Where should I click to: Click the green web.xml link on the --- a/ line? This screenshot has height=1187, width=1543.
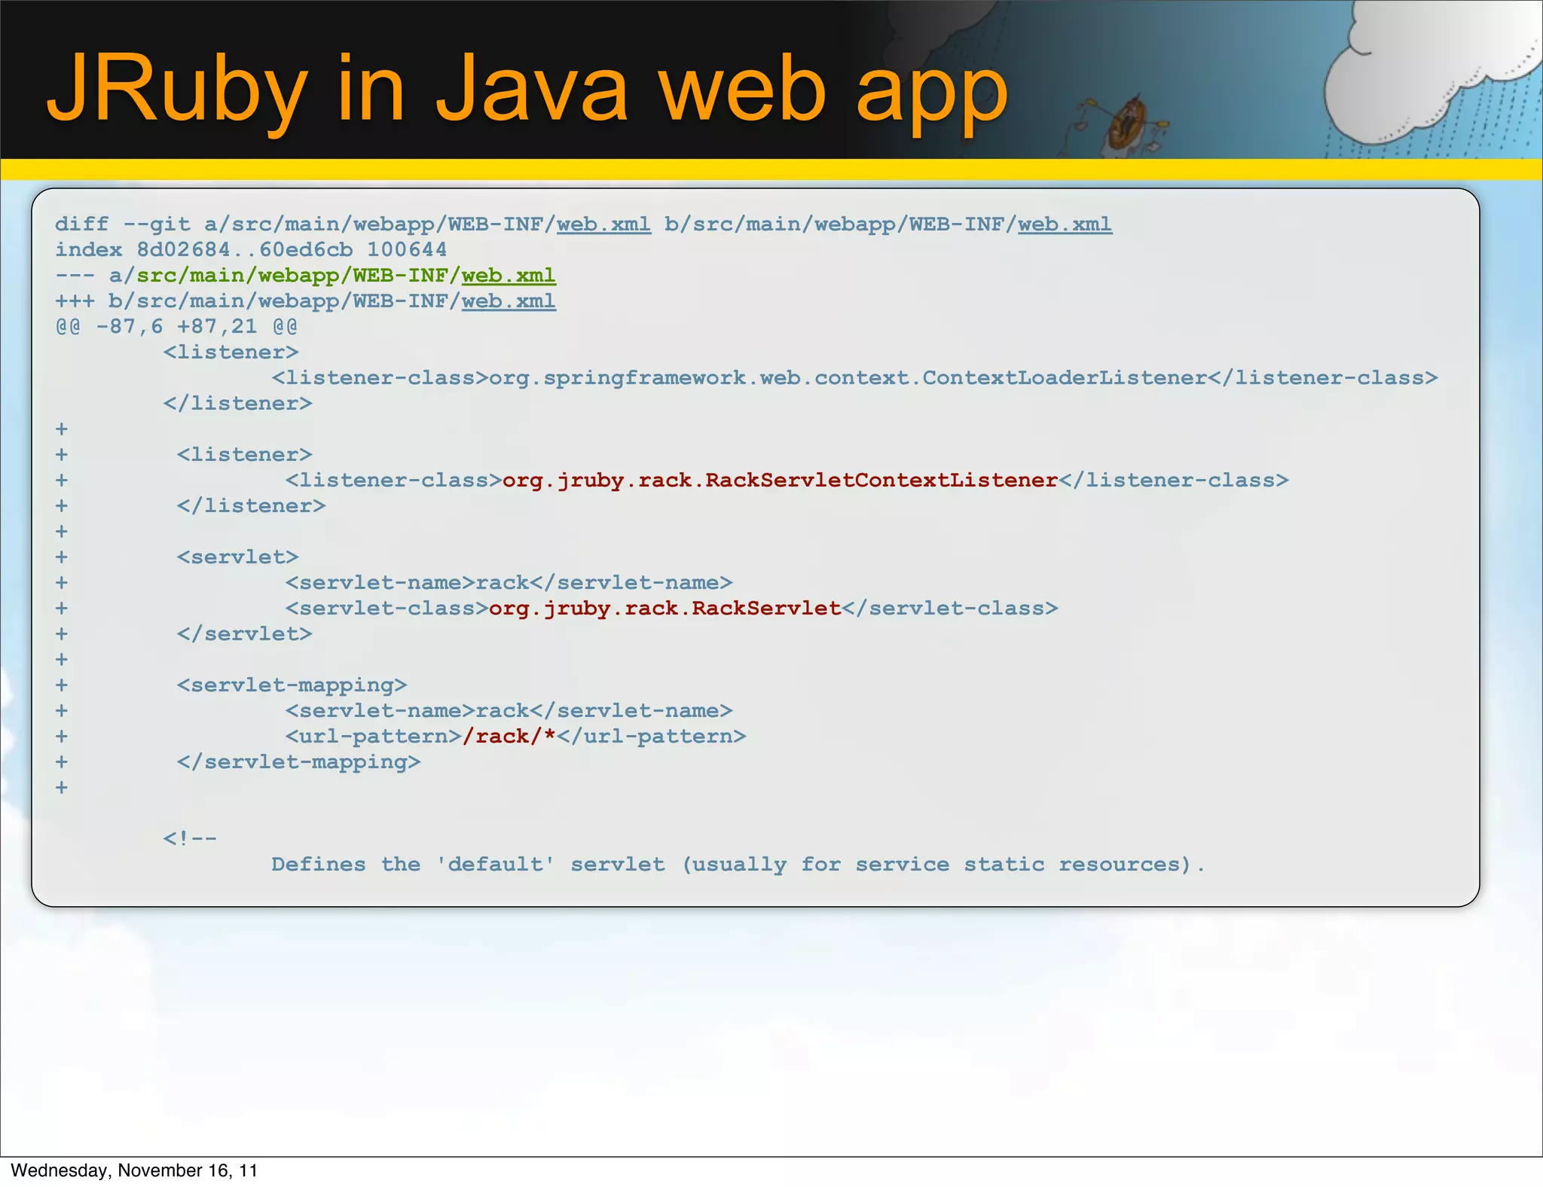coord(509,276)
